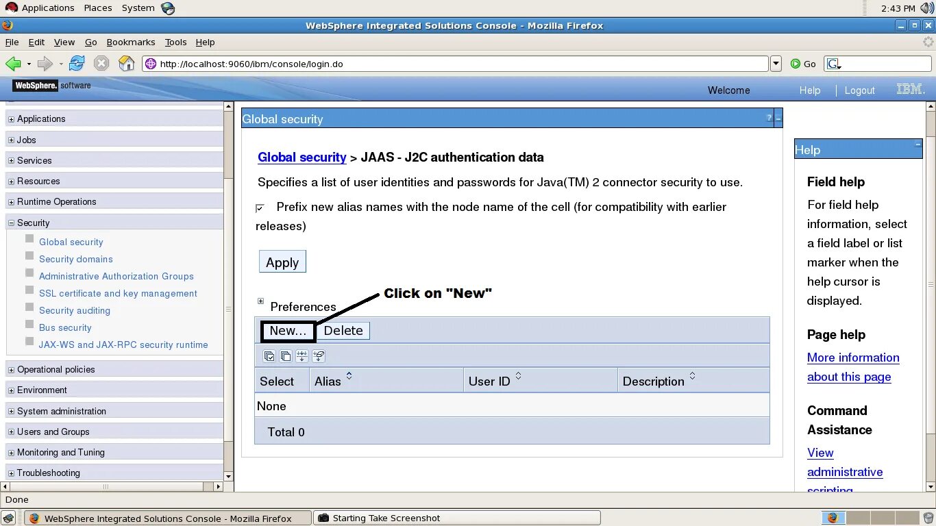This screenshot has height=526, width=936.
Task: Click the Clear filter value icon
Action: tap(319, 356)
